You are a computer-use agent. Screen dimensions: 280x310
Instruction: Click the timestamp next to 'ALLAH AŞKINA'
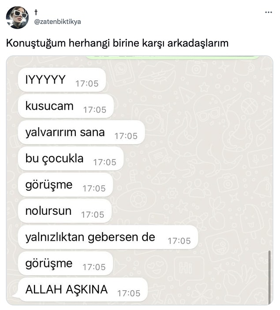coord(129,293)
